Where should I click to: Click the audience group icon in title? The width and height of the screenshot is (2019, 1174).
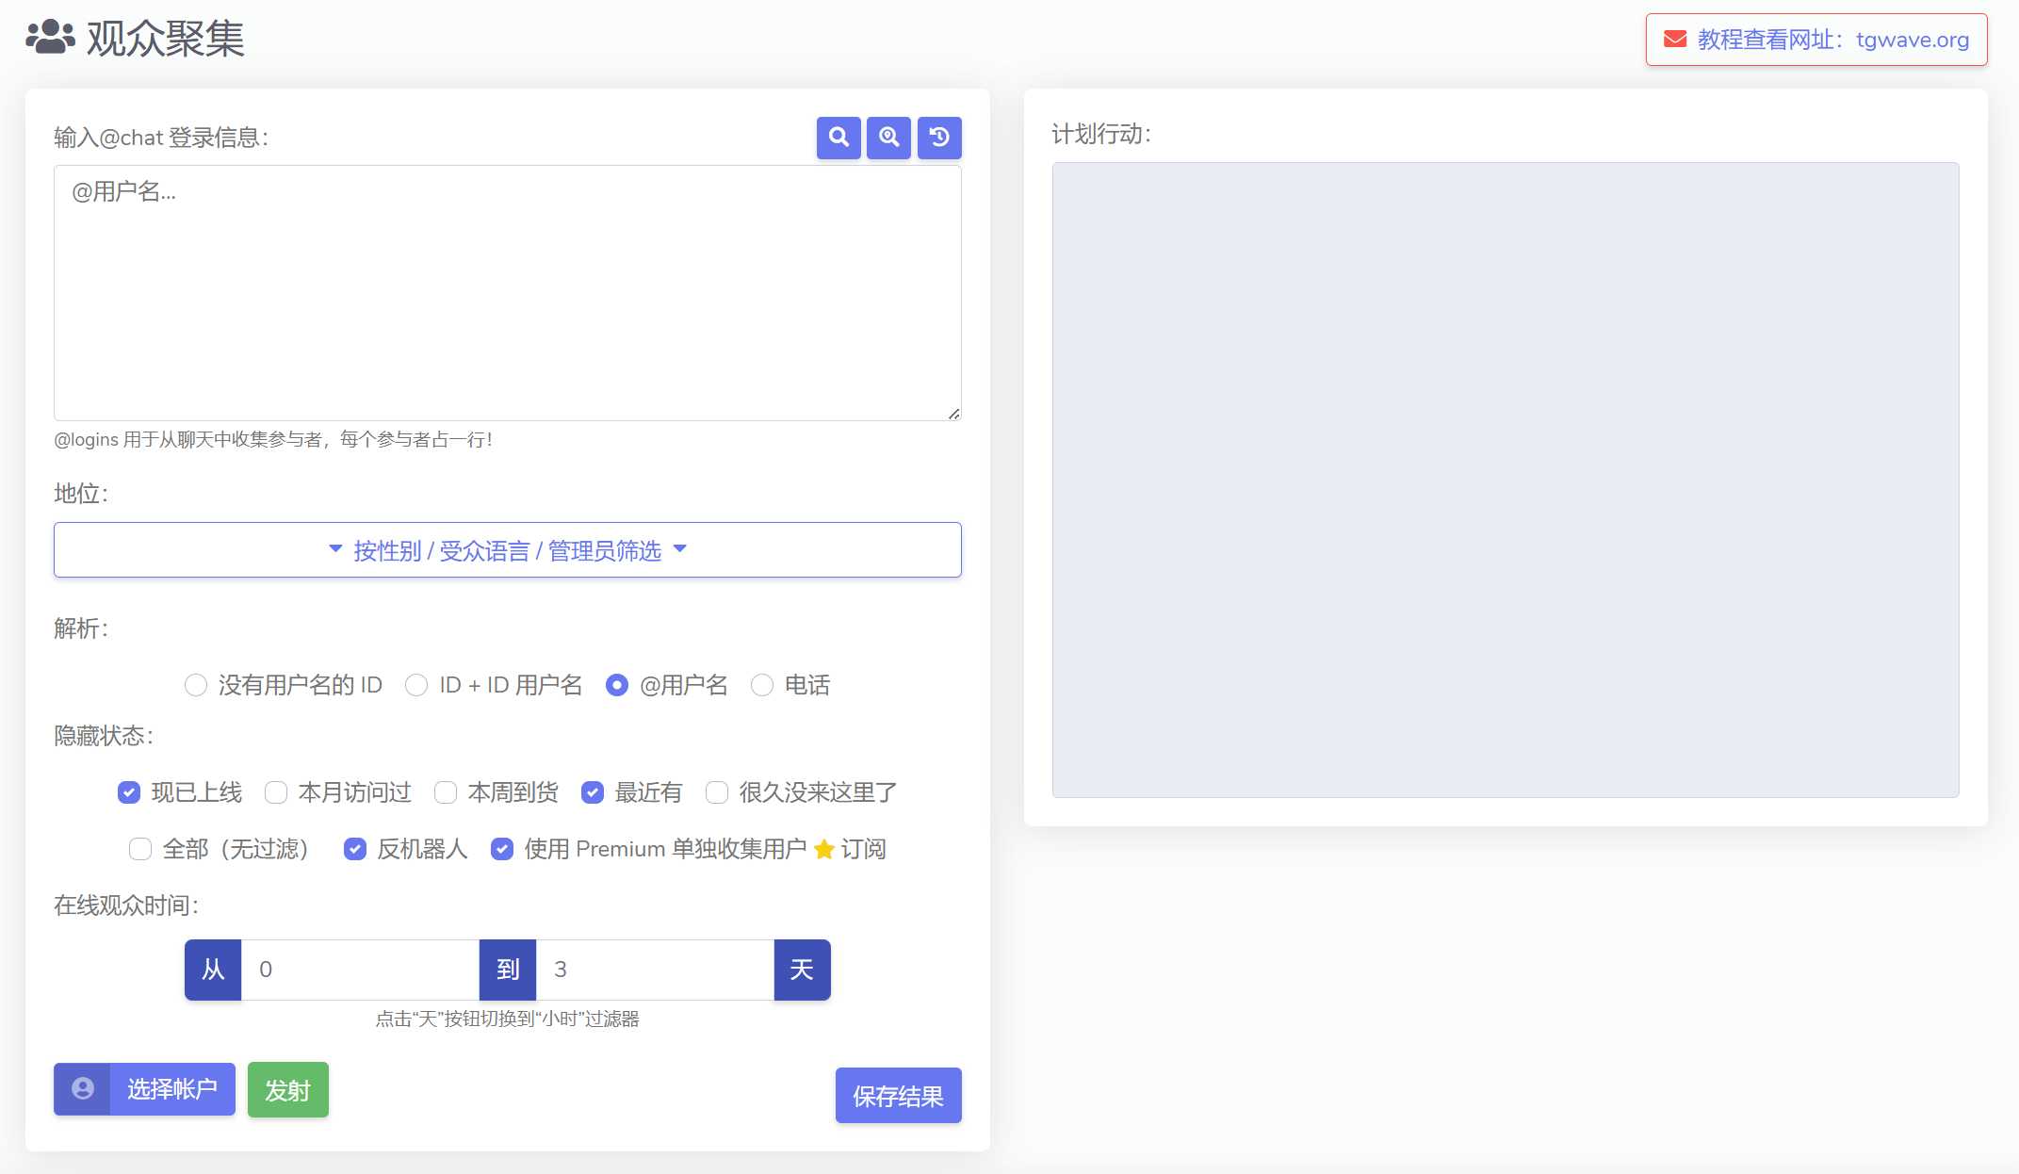click(x=50, y=38)
